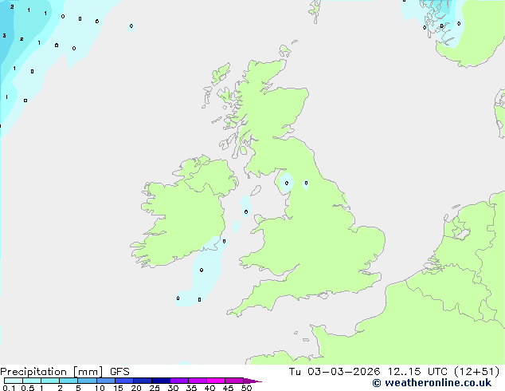This screenshot has width=505, height=391.
Task: Select the 40–45 mm magenta legend swatch
Action: coord(216,381)
